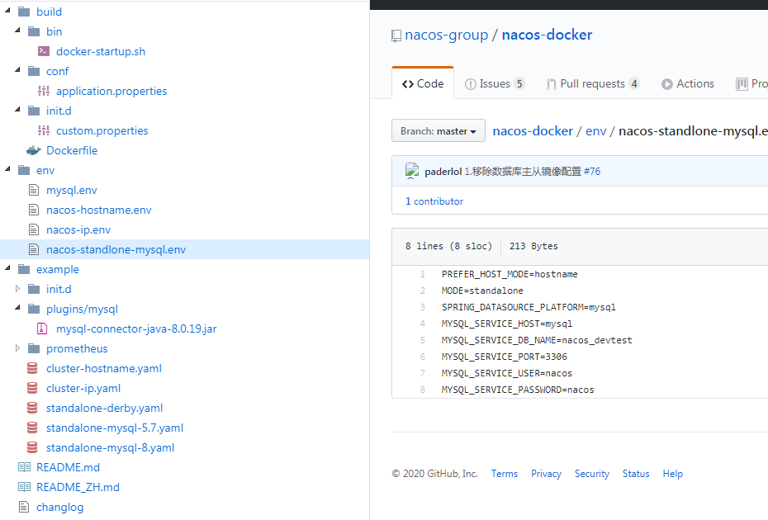This screenshot has height=520, width=768.
Task: Click the standalone-derby.yaml database icon
Action: [32, 408]
